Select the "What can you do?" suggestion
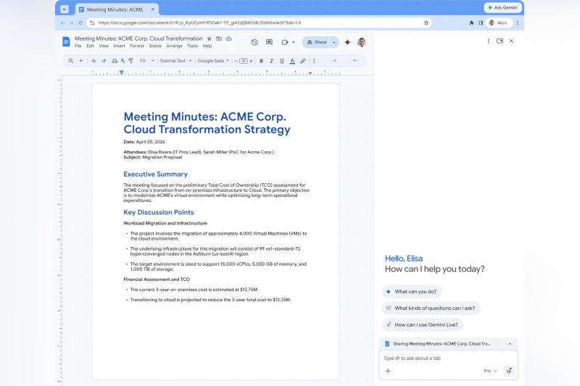580x386 pixels. pos(412,291)
